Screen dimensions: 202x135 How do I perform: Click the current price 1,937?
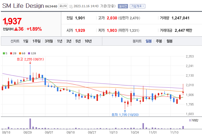pyautogui.click(x=12, y=21)
